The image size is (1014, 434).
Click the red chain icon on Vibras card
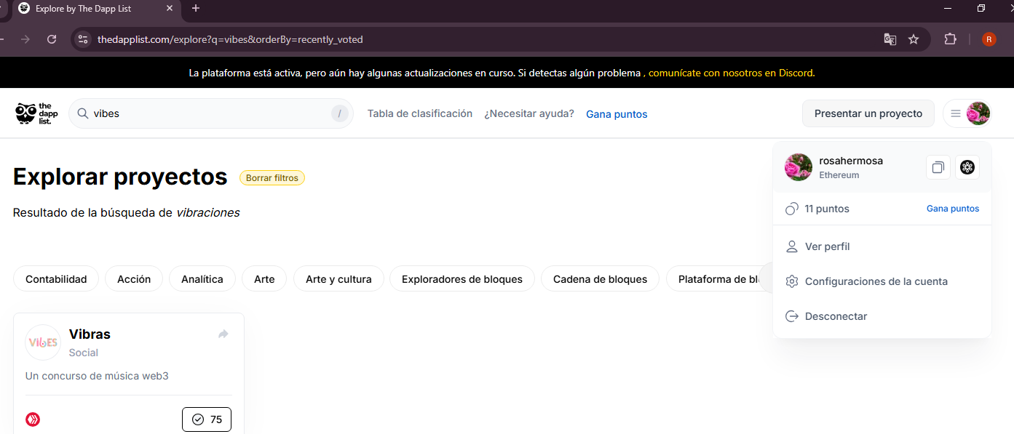point(33,419)
